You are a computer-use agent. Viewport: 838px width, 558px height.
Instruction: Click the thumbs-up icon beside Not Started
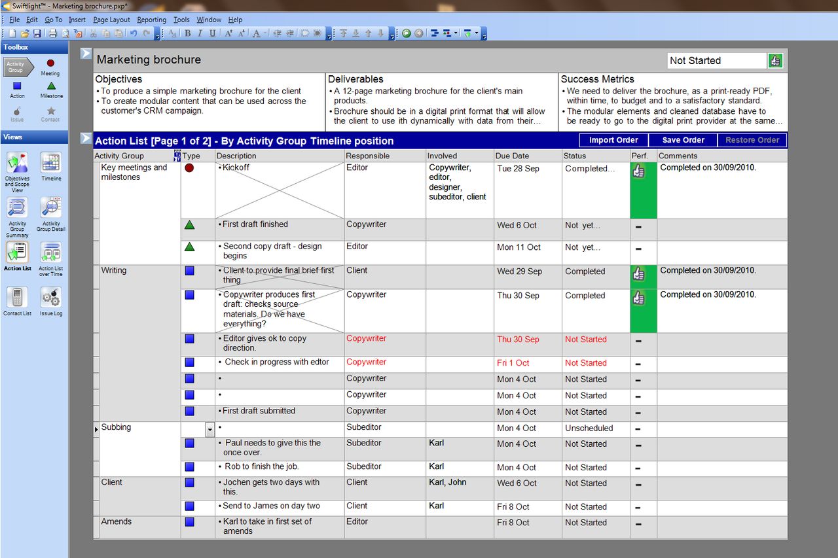click(775, 60)
